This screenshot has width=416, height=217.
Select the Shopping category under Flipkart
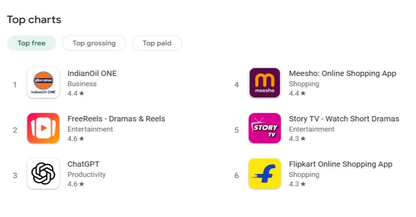pyautogui.click(x=304, y=174)
